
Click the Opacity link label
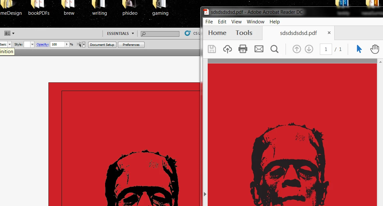(x=43, y=45)
